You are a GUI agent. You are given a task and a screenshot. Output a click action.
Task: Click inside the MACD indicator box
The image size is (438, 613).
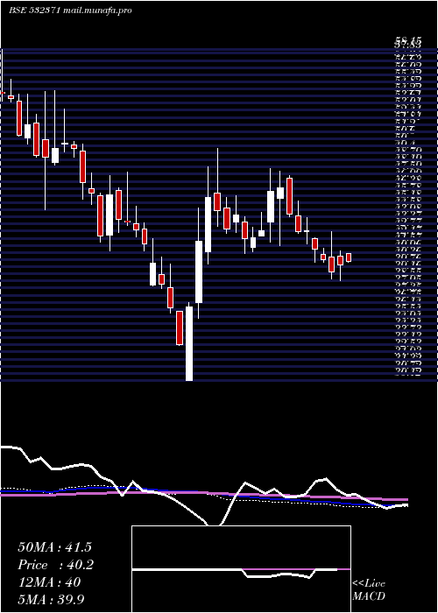[x=241, y=569]
